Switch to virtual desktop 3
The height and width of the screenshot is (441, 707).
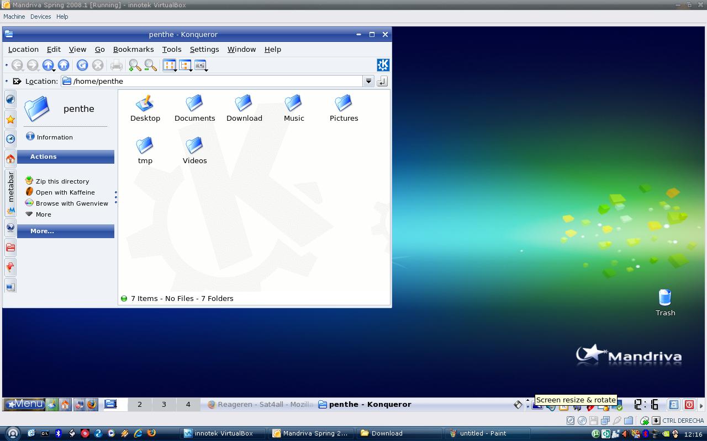163,404
